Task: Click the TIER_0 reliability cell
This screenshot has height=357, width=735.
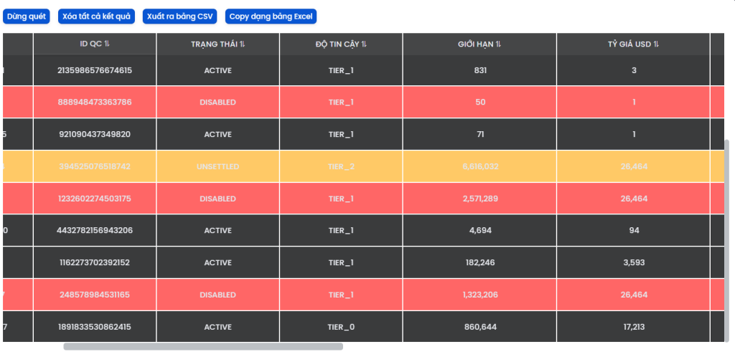Action: coord(341,327)
